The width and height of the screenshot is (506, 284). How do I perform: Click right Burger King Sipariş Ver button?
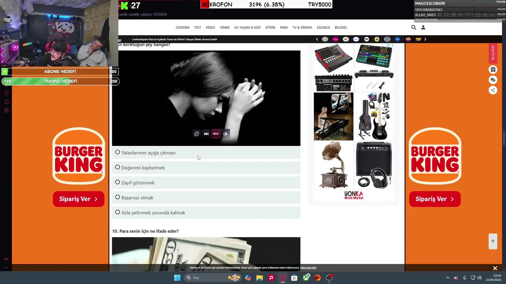[435, 199]
